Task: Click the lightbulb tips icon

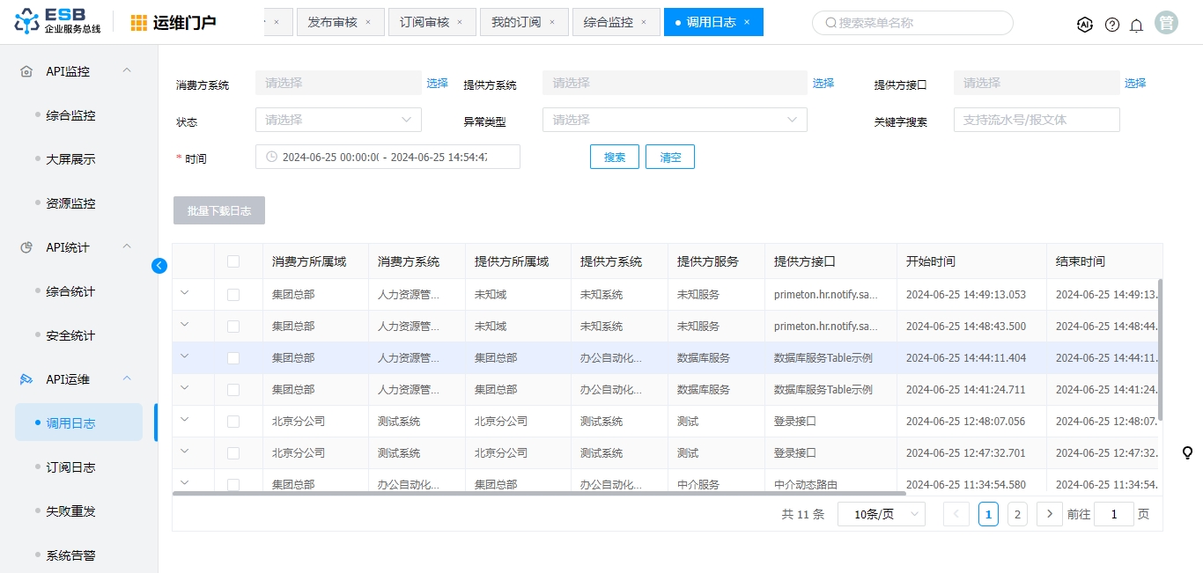Action: point(1187,453)
